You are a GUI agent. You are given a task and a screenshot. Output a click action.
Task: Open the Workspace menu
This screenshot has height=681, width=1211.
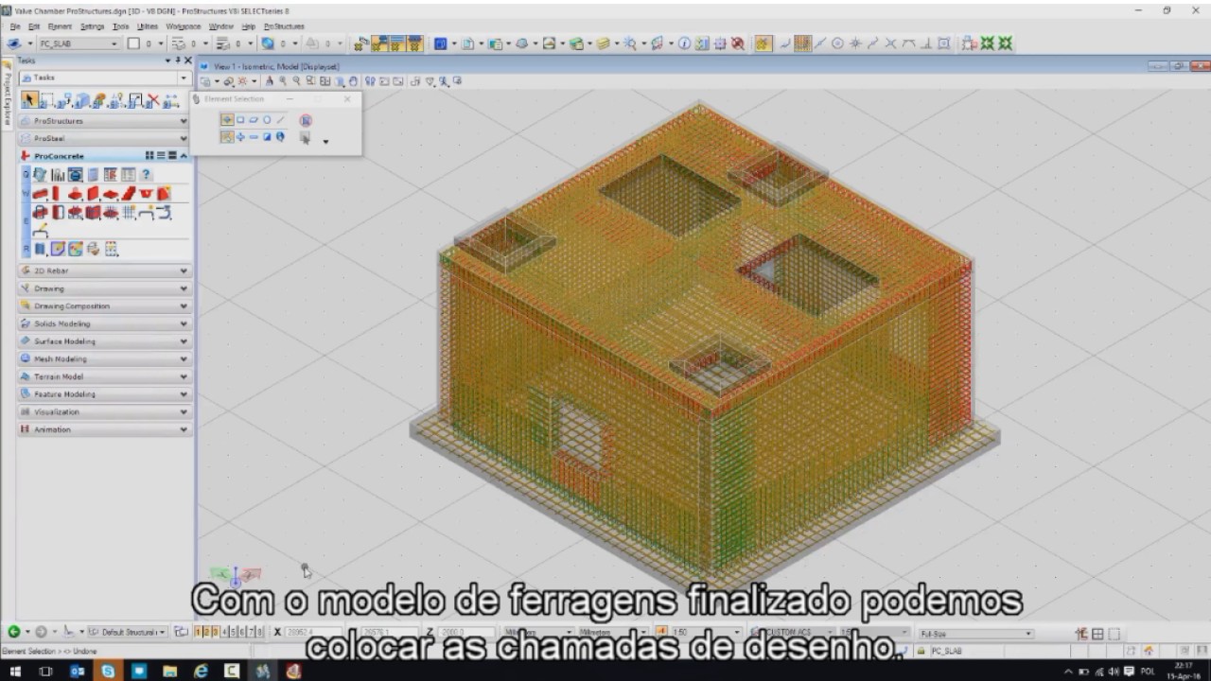point(184,26)
